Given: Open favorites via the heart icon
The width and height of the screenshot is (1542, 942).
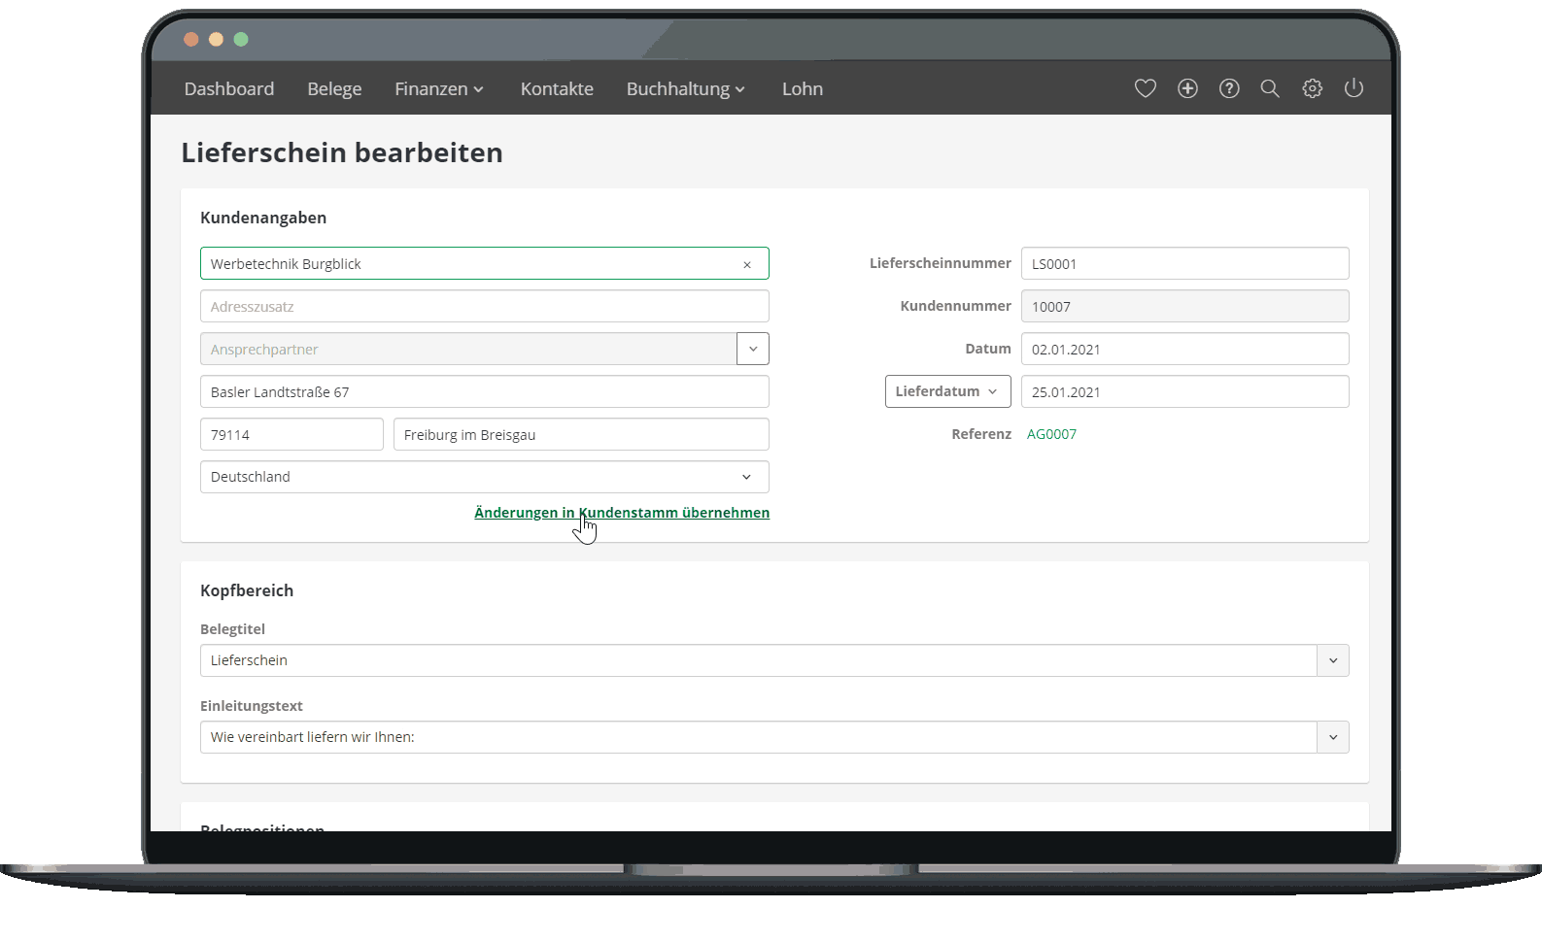Looking at the screenshot, I should coord(1145,88).
